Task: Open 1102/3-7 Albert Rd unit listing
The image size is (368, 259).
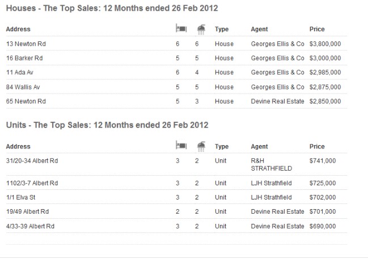Action: tap(32, 183)
